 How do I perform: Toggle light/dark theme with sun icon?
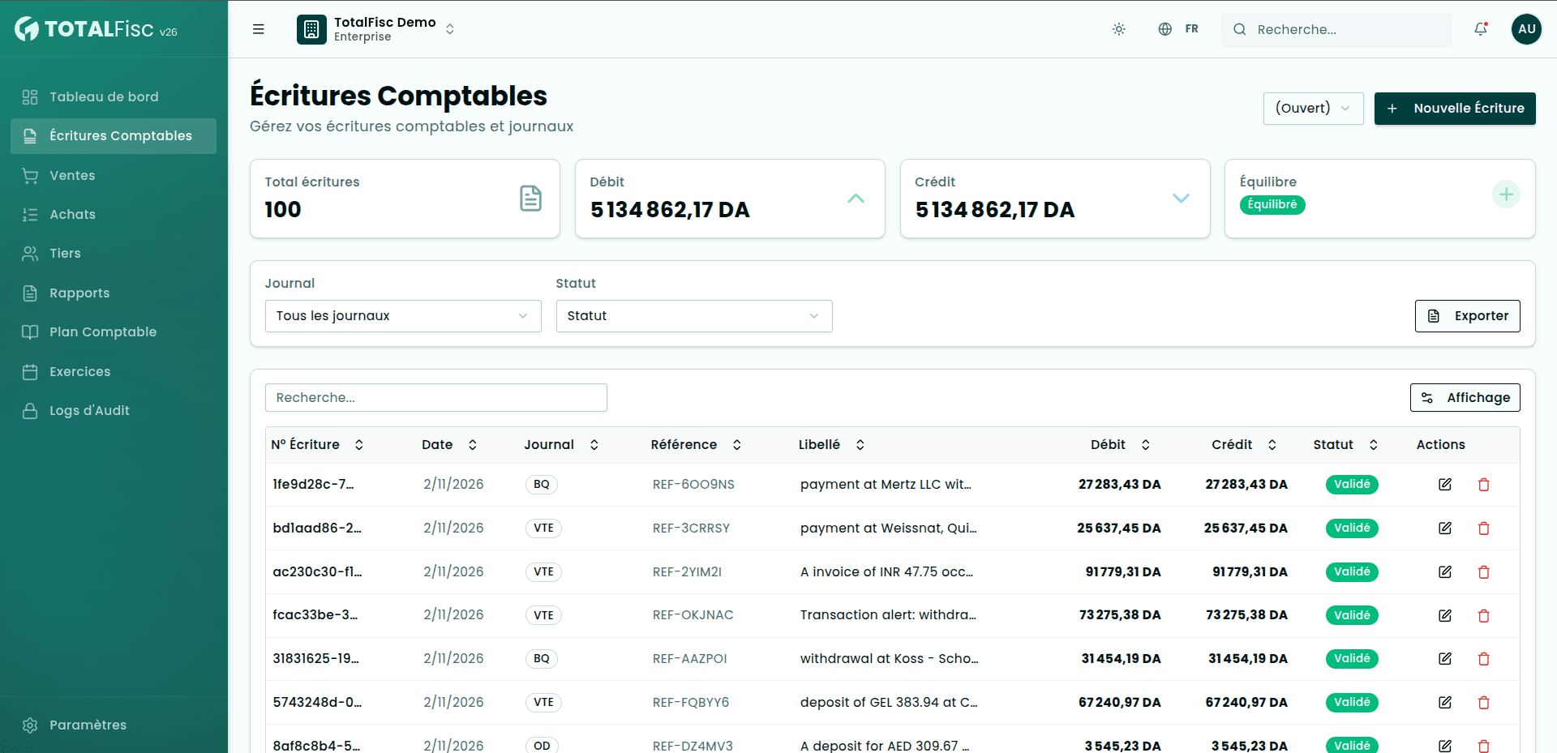[x=1118, y=29]
